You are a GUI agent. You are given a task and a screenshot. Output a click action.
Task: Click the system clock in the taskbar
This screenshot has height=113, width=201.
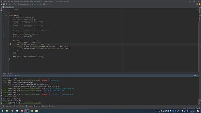click(193, 111)
